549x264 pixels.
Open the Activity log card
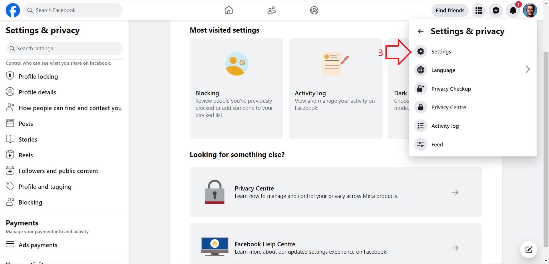pyautogui.click(x=336, y=89)
